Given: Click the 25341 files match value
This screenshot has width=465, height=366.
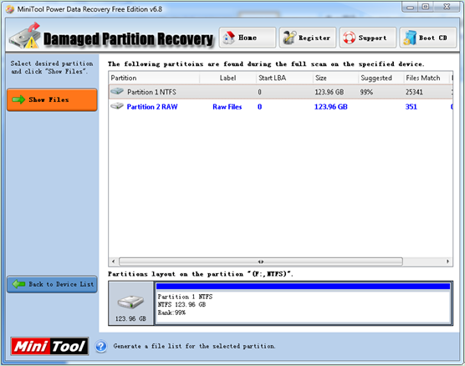Looking at the screenshot, I should click(x=414, y=92).
